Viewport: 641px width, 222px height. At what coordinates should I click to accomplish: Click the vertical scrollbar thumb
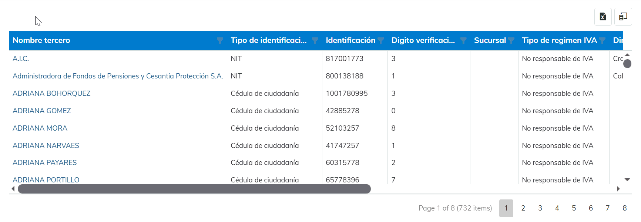[x=627, y=64]
